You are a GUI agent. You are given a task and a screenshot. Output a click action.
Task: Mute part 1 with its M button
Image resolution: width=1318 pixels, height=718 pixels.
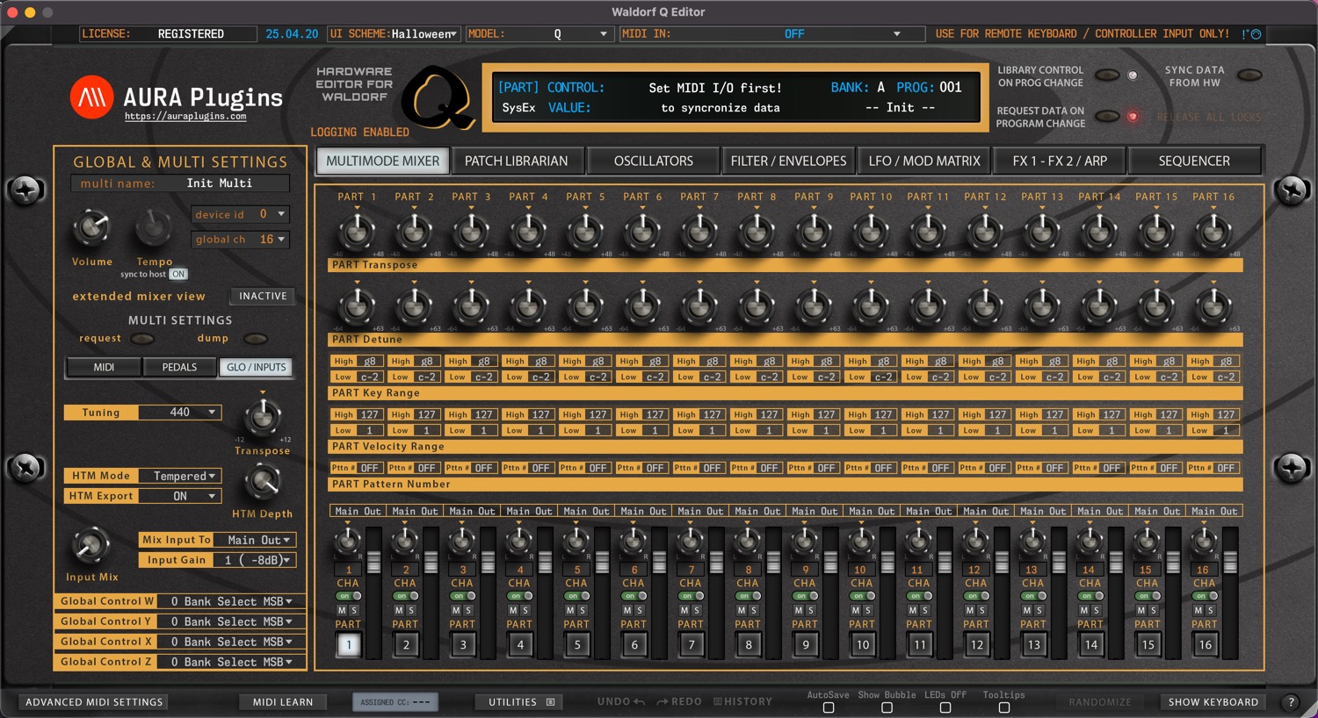pyautogui.click(x=342, y=610)
